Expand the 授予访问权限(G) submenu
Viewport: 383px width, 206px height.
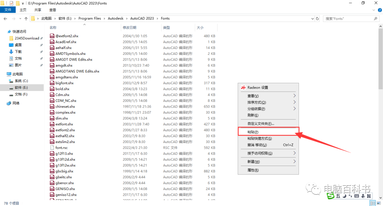(x=294, y=153)
